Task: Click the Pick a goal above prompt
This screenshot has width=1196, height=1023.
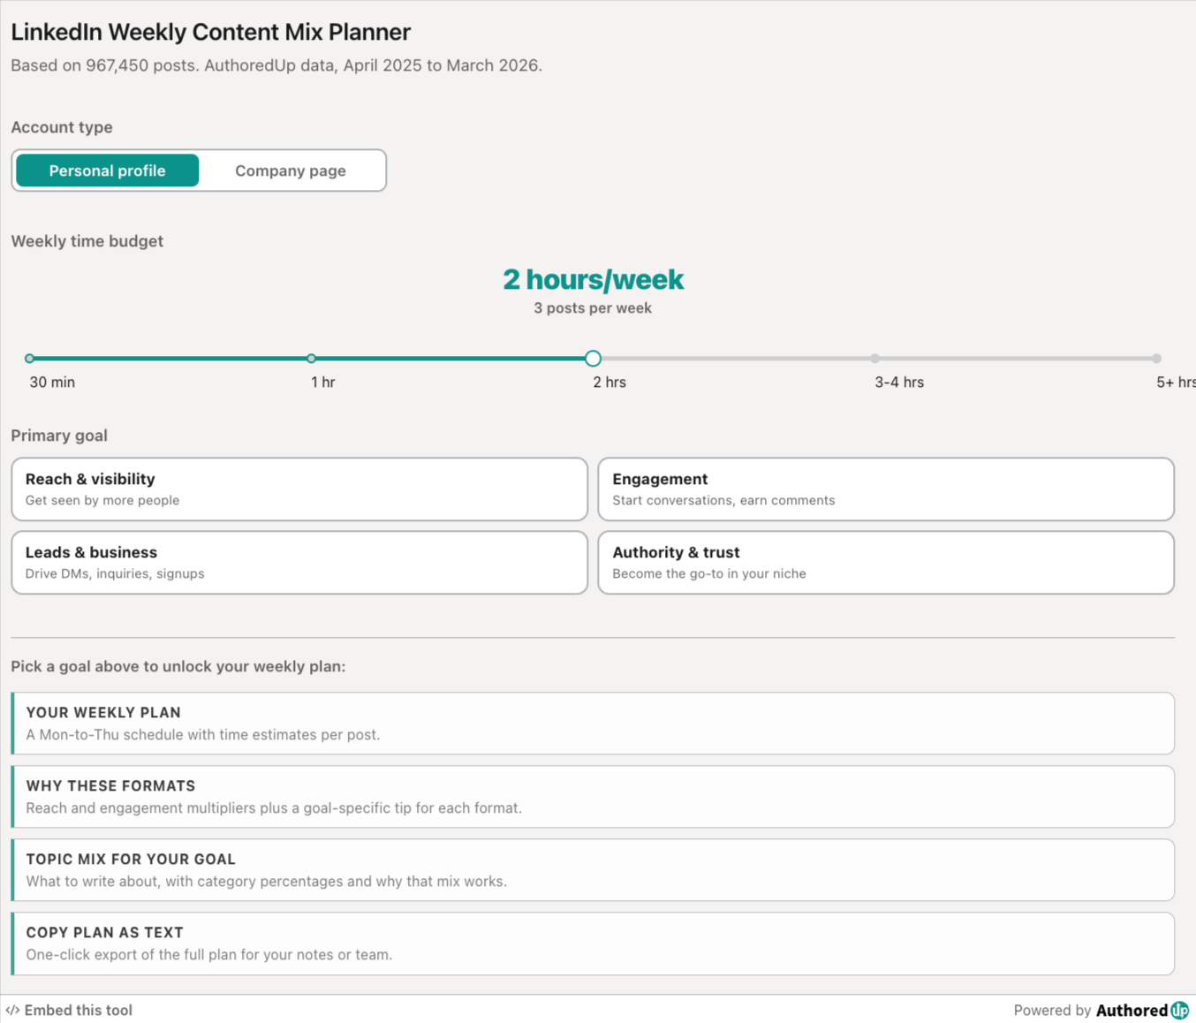Action: click(178, 666)
